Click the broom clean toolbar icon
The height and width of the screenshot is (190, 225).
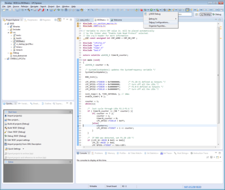pos(55,10)
